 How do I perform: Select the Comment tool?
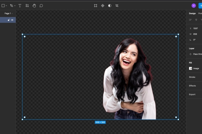(41, 6)
